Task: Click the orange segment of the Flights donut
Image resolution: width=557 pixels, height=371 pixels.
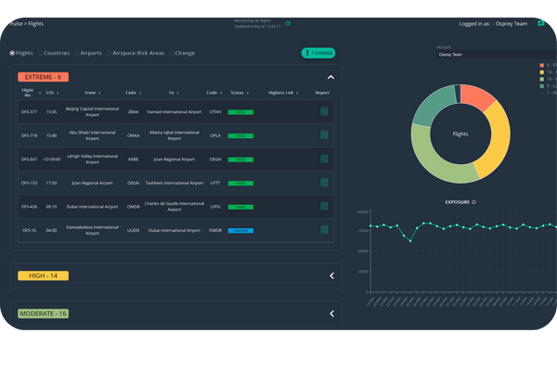Action: pos(476,96)
